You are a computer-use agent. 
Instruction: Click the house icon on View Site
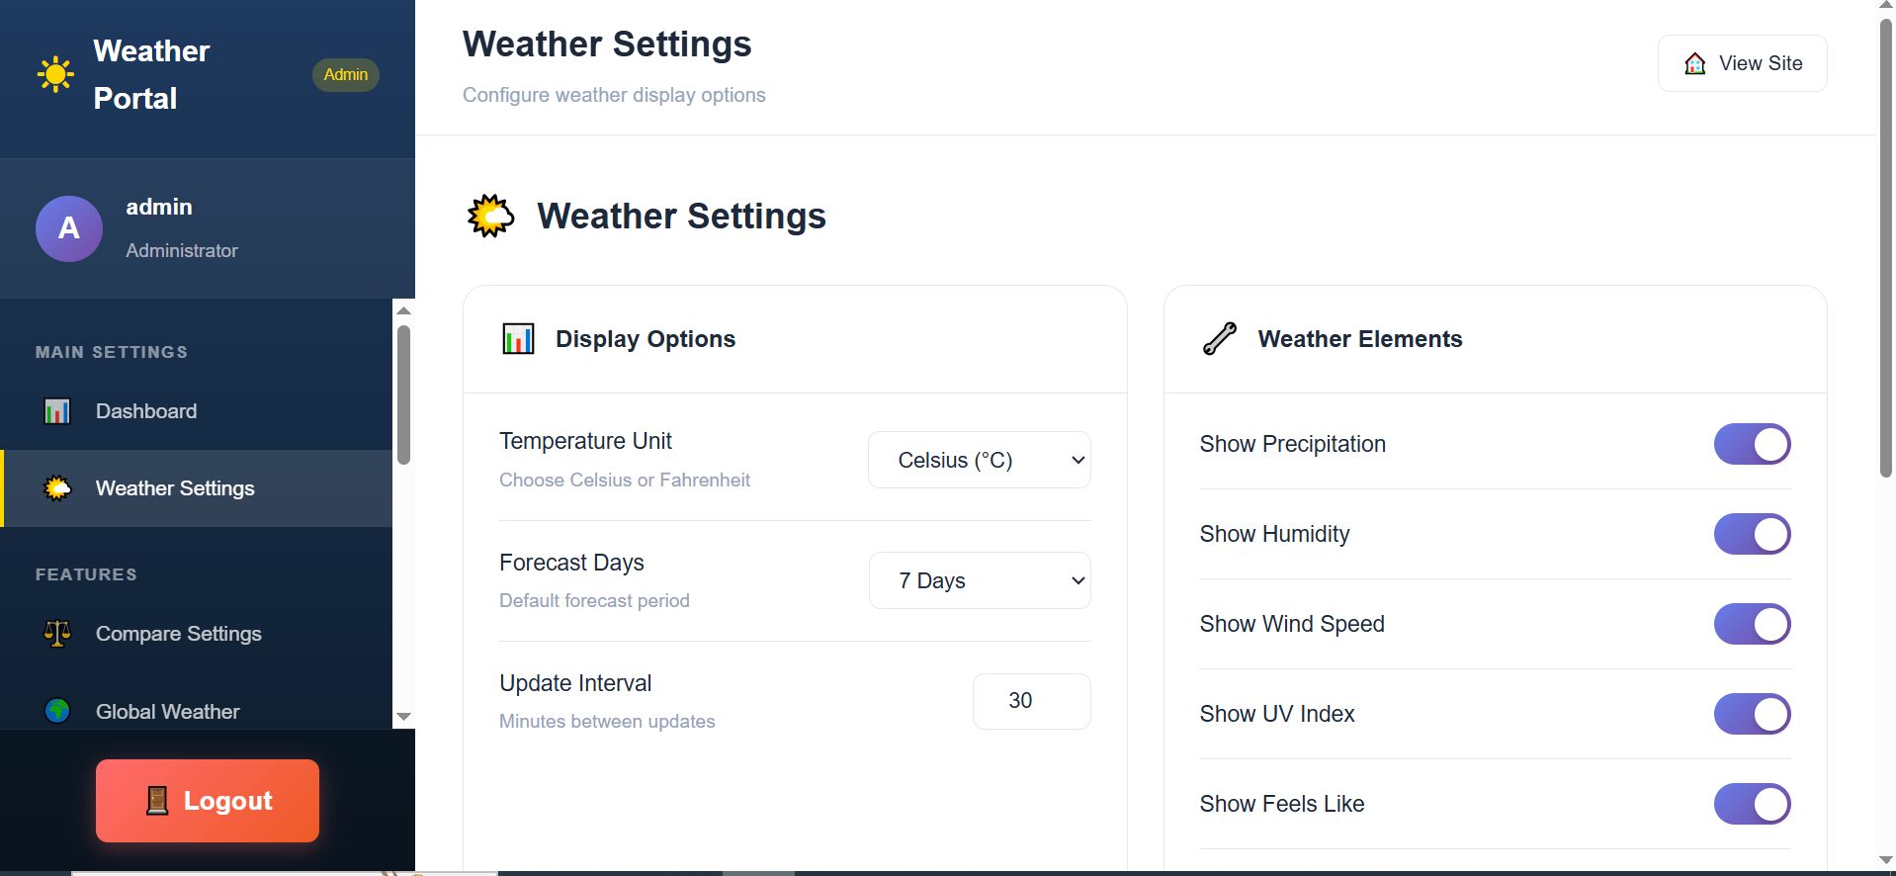pyautogui.click(x=1694, y=63)
